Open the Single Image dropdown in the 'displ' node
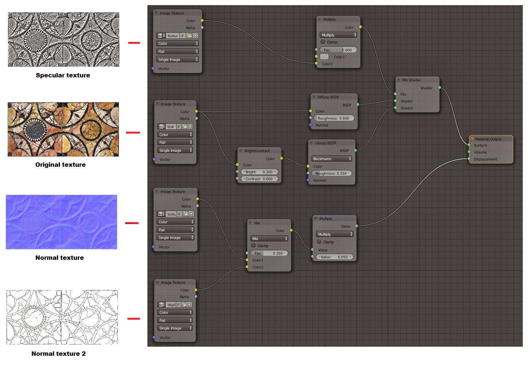Viewport: 529px width, 366px height. [x=175, y=328]
